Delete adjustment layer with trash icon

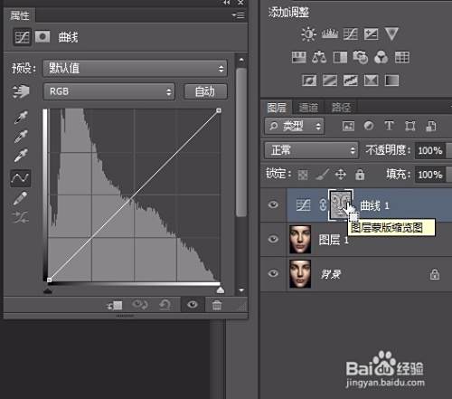(x=217, y=305)
